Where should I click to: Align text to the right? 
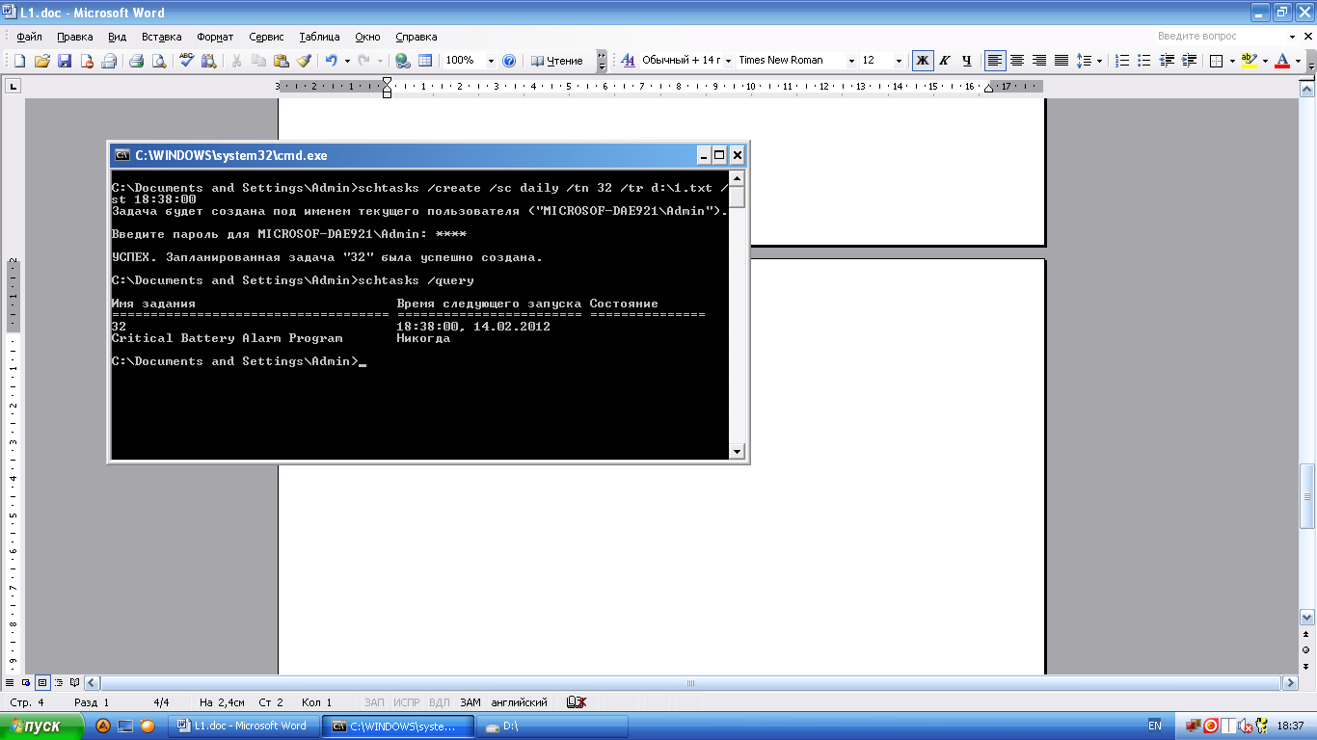pyautogui.click(x=1039, y=61)
